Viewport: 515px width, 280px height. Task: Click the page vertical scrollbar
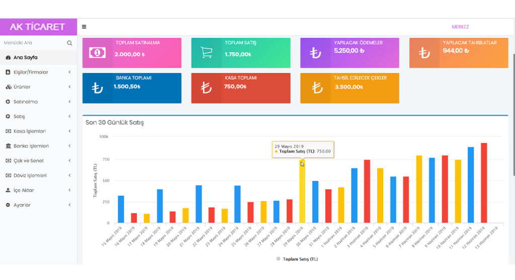click(512, 116)
